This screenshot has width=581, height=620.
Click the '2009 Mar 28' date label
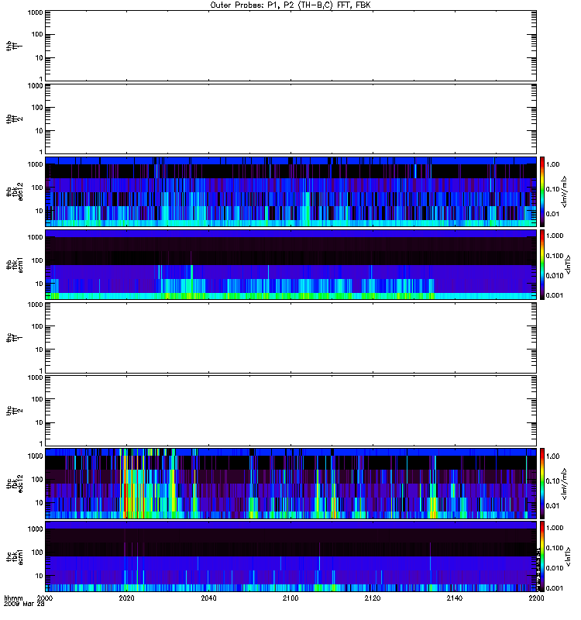24,604
